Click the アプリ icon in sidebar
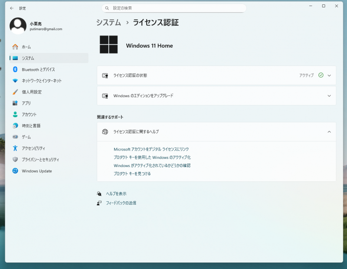Viewport: 347px width, 269px height. (x=15, y=103)
